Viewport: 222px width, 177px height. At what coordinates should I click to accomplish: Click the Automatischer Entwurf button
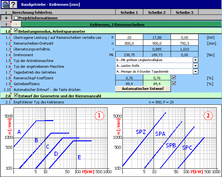pyautogui.click(x=143, y=89)
